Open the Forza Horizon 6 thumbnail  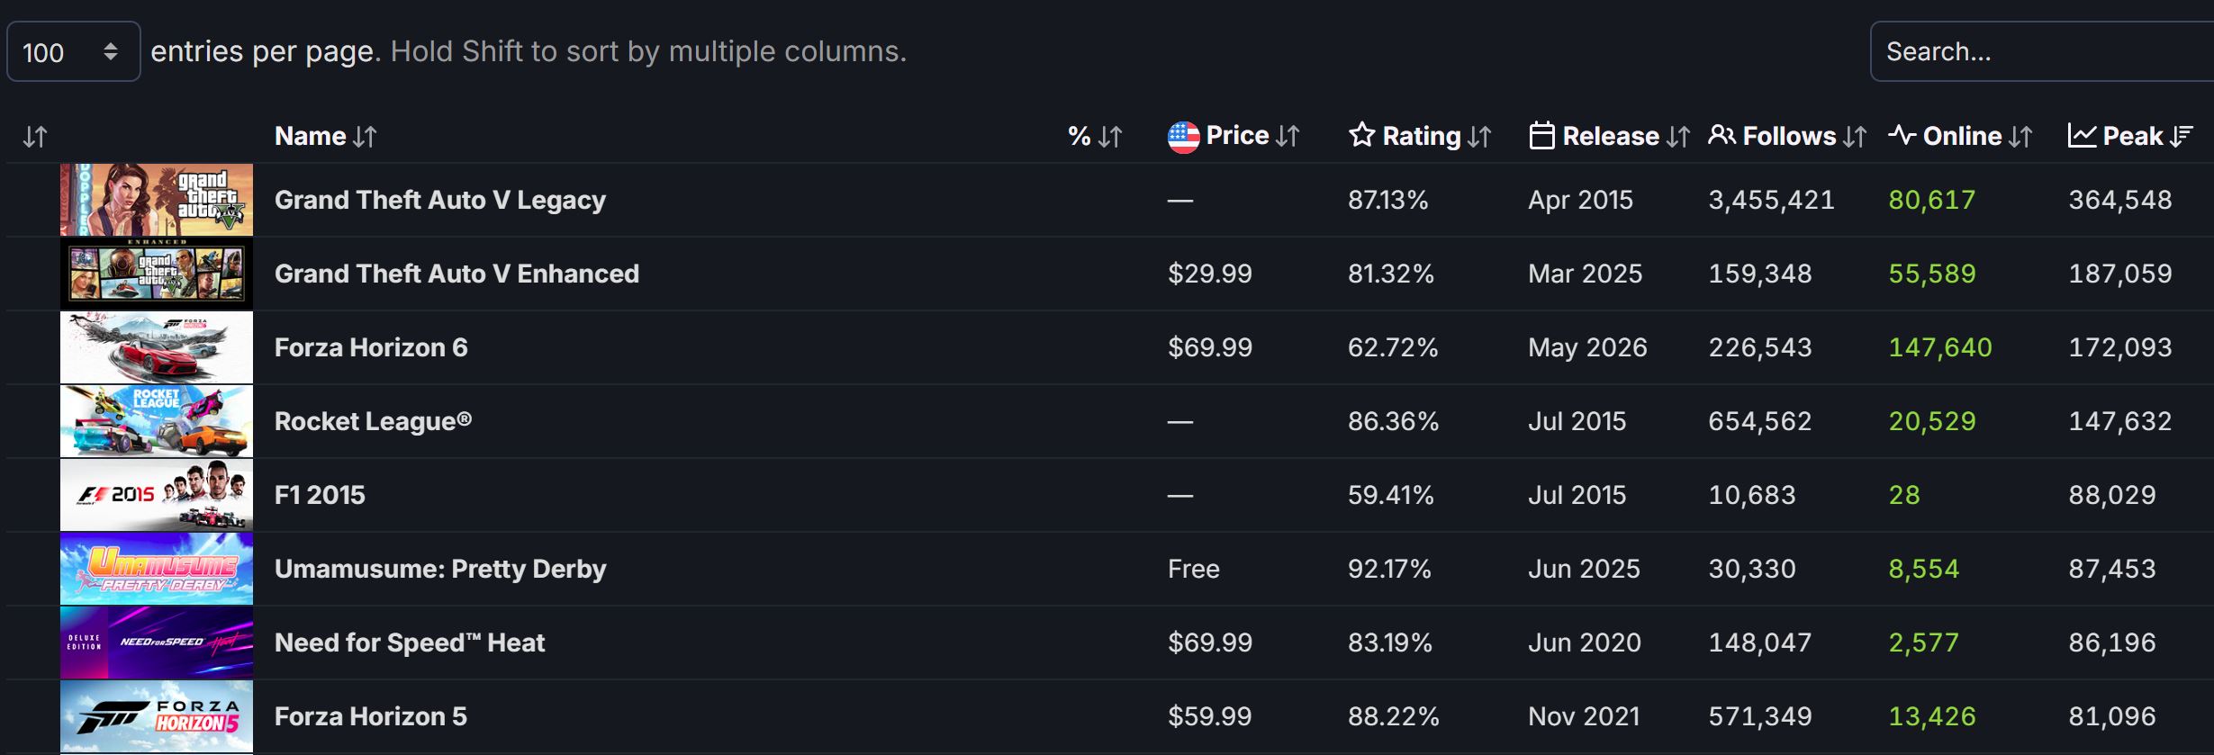point(157,347)
